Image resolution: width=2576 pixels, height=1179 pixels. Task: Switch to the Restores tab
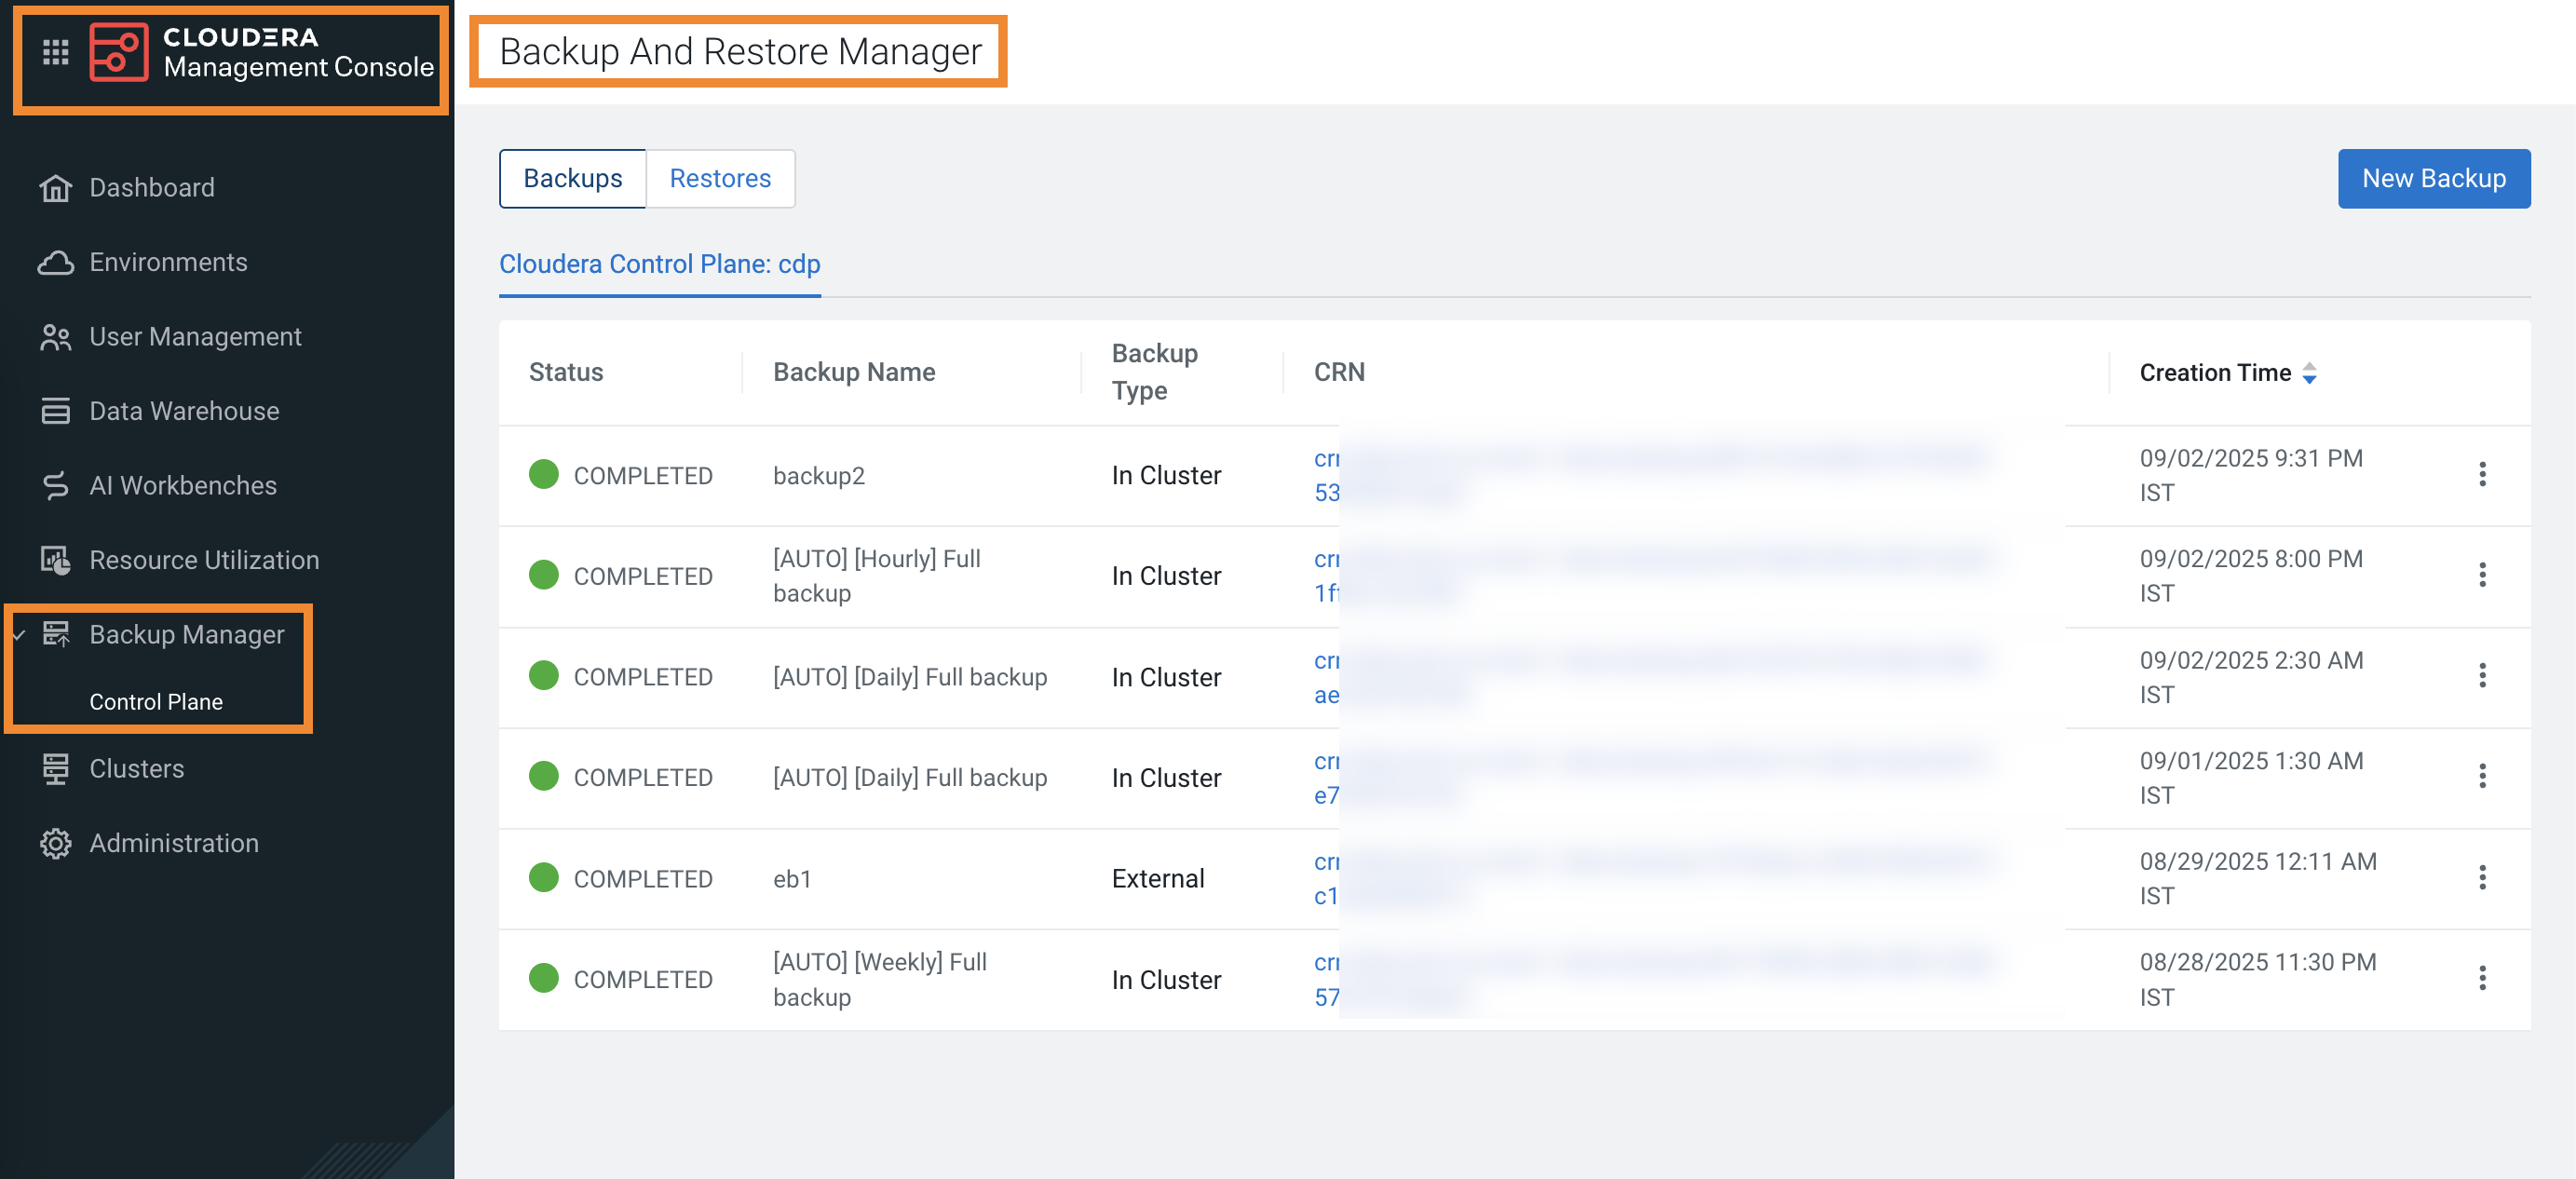[720, 178]
